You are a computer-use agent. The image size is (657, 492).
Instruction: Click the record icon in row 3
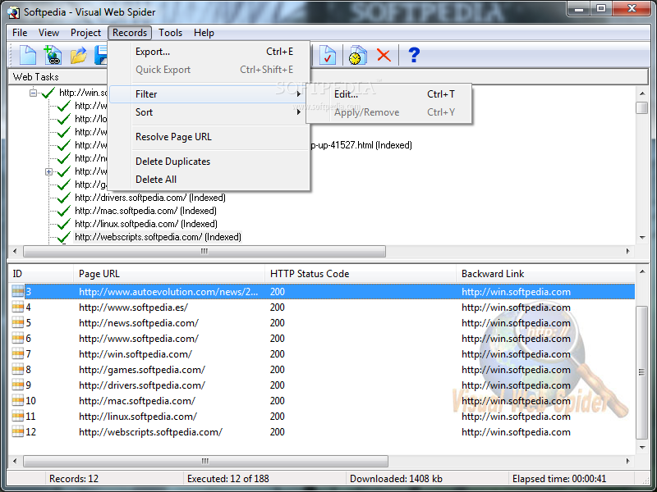pyautogui.click(x=17, y=291)
